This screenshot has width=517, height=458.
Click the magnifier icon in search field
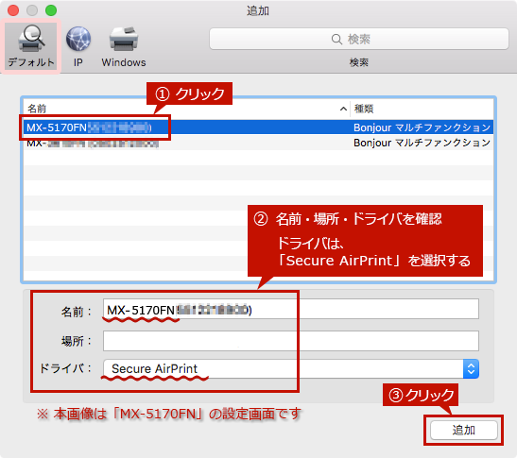pyautogui.click(x=336, y=40)
